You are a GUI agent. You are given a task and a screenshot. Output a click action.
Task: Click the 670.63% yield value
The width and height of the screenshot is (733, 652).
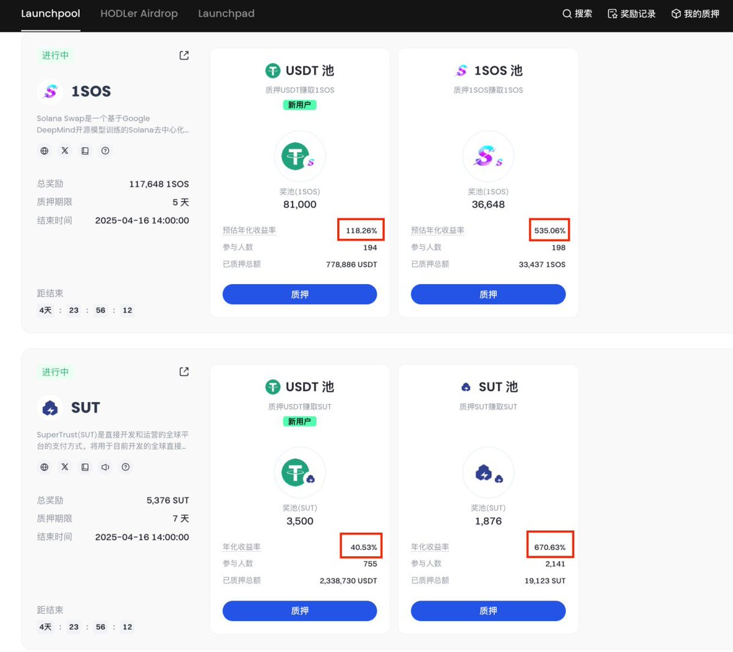coord(550,547)
